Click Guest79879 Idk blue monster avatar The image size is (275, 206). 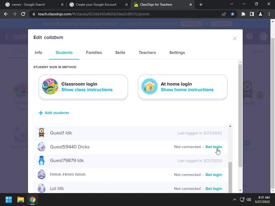(41, 160)
